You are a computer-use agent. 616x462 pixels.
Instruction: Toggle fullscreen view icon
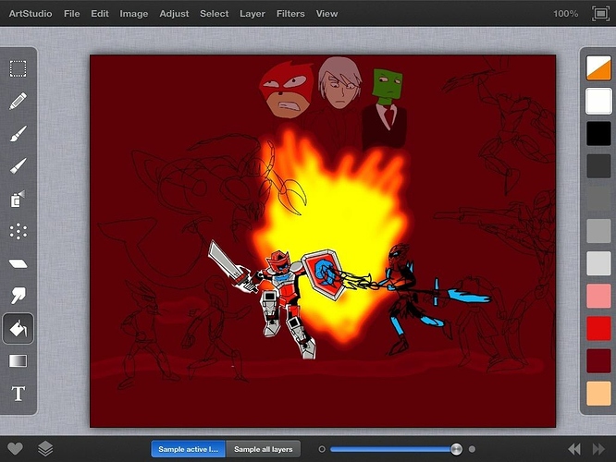[600, 14]
